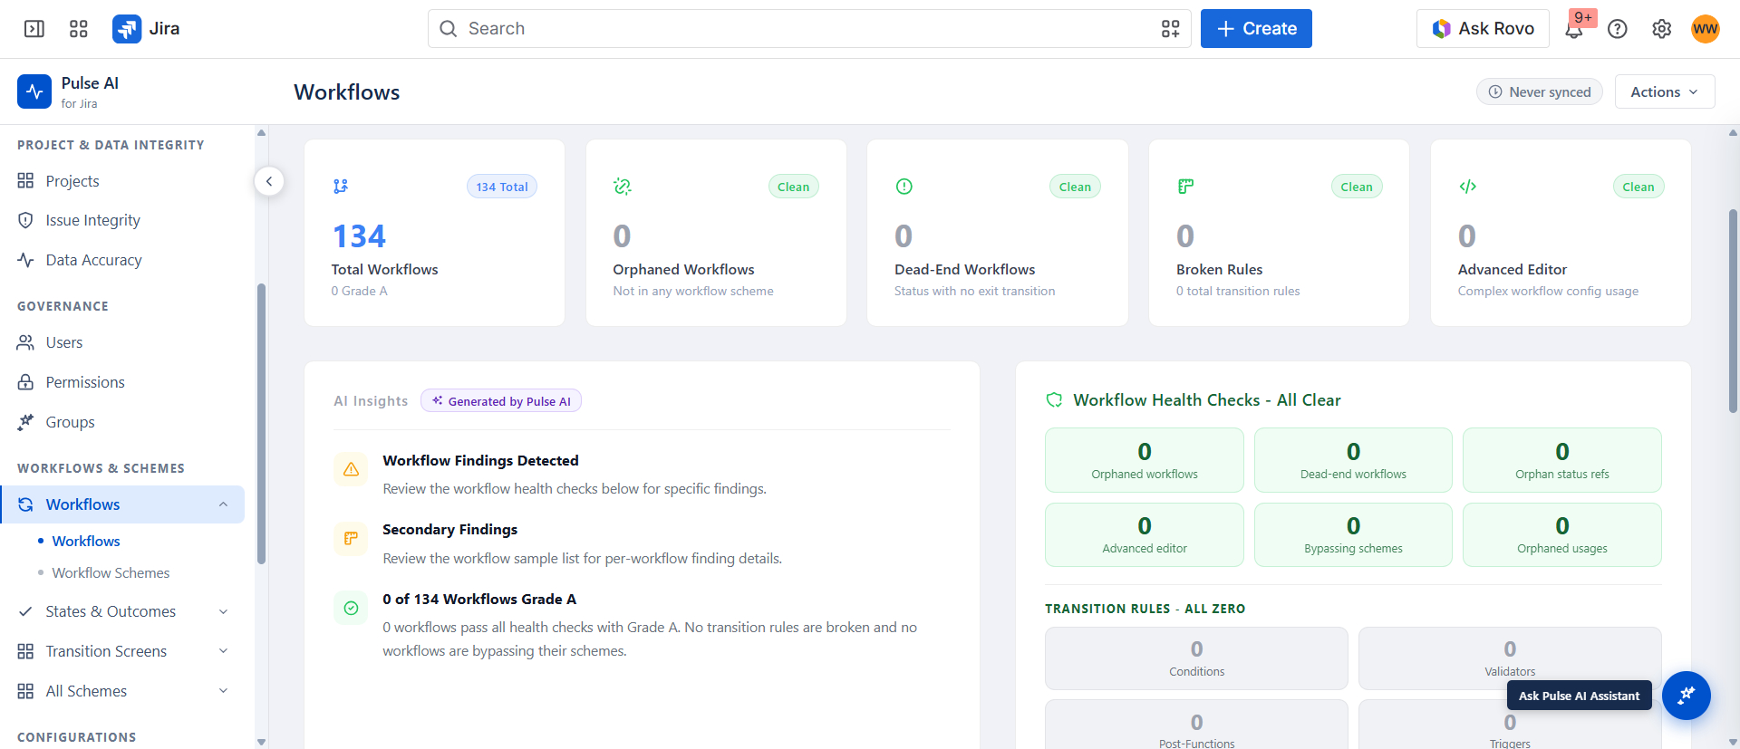Click the Data Accuracy pulse icon
Screen dimensions: 1740x749
[x=25, y=260]
